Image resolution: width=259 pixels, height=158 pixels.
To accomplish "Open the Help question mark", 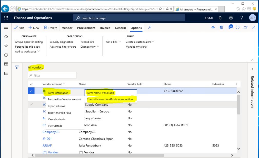I will click(242, 18).
